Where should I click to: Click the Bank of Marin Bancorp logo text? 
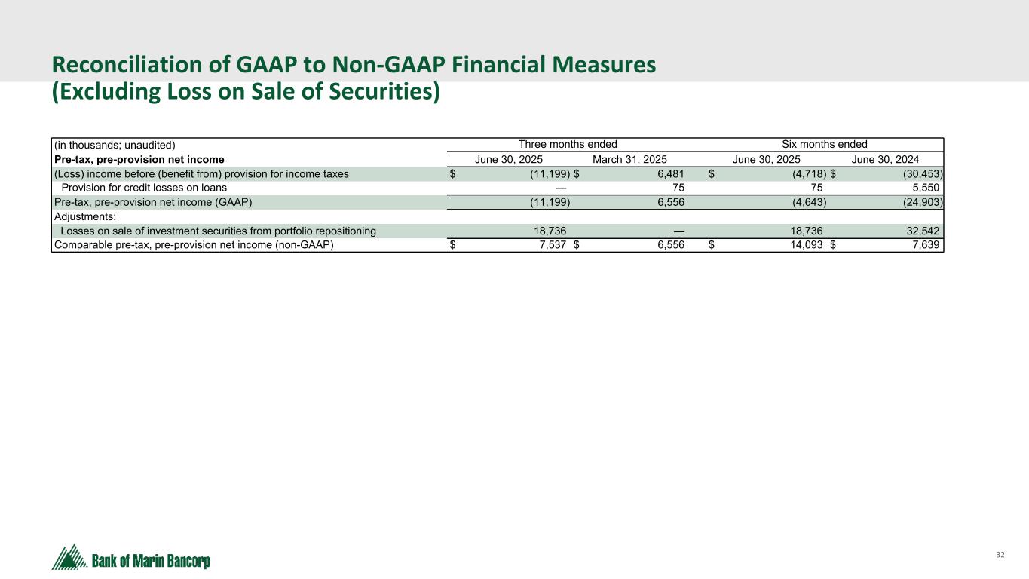[151, 562]
